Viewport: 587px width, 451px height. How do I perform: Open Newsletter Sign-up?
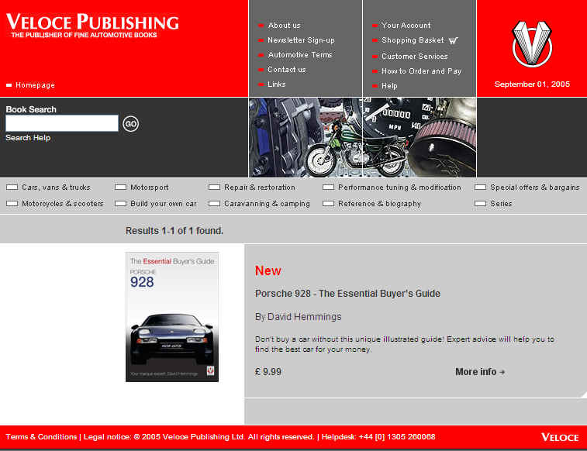click(301, 40)
